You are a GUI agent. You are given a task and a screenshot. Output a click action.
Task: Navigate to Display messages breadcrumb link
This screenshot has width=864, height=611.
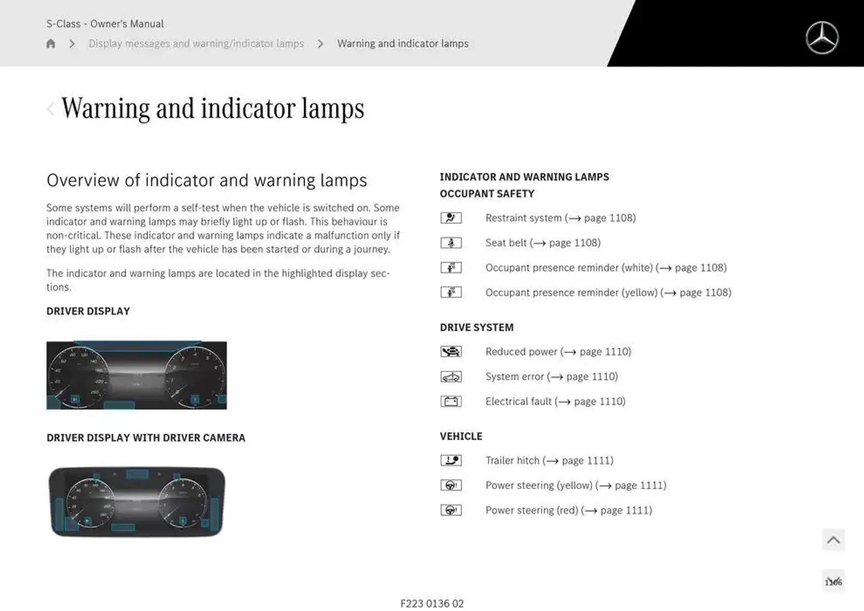pyautogui.click(x=196, y=44)
